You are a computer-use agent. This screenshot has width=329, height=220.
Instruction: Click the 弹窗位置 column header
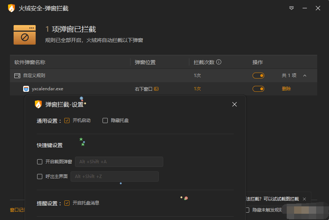point(145,62)
